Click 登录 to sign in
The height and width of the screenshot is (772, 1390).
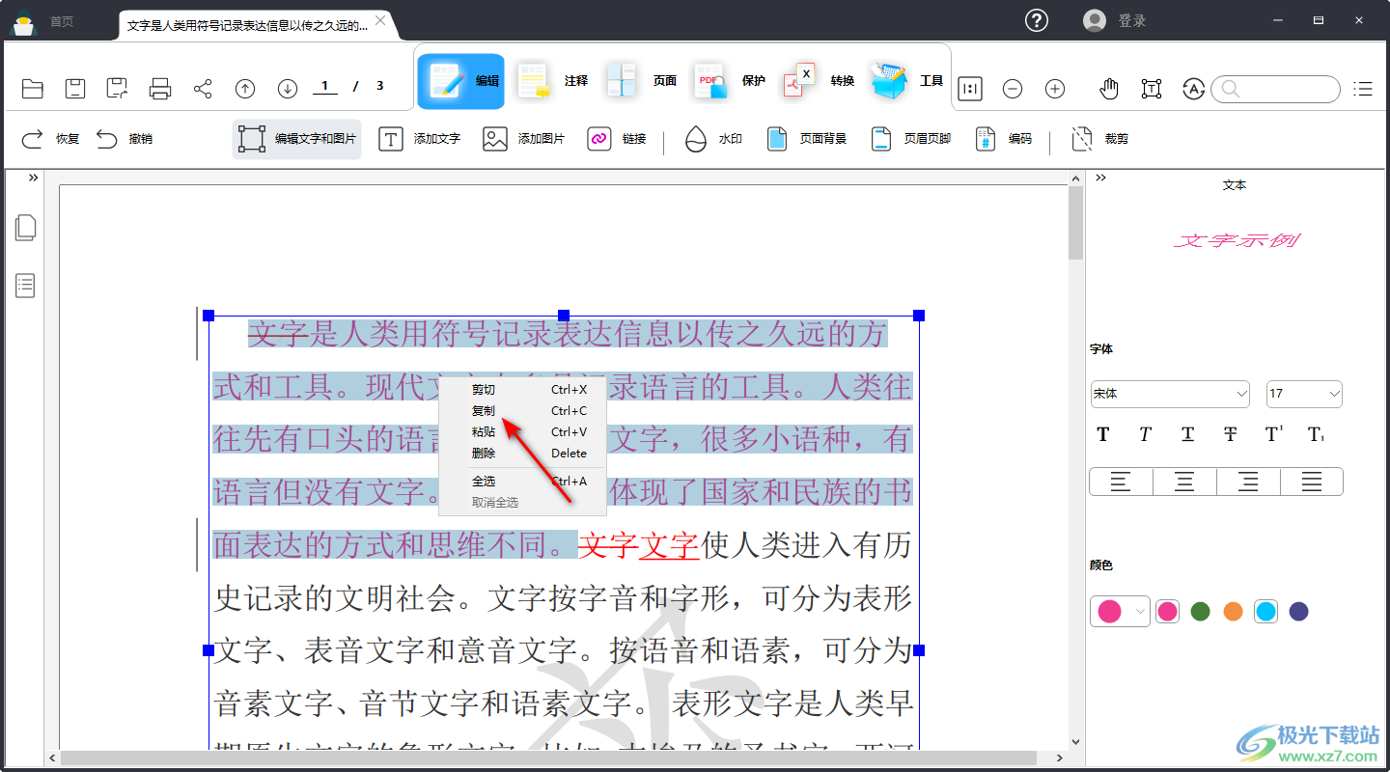[x=1131, y=20]
